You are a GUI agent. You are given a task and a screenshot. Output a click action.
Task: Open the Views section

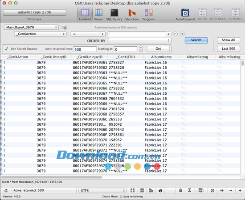point(98,15)
